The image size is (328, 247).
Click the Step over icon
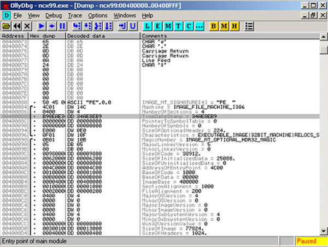[x=87, y=26]
